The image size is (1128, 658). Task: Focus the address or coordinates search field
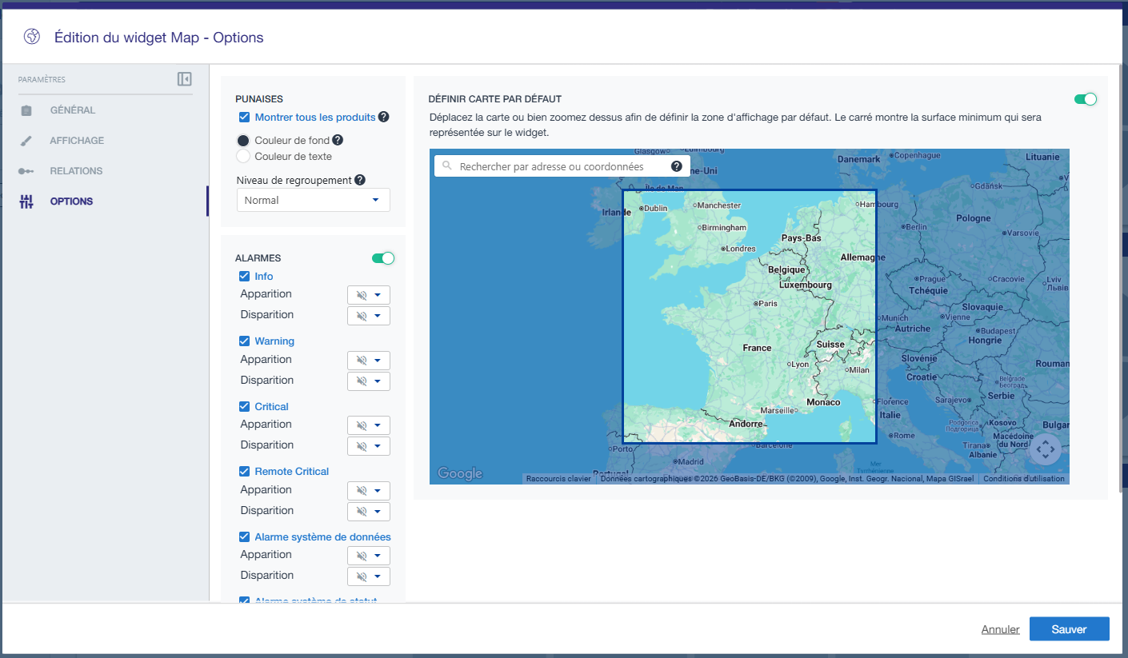(x=562, y=166)
